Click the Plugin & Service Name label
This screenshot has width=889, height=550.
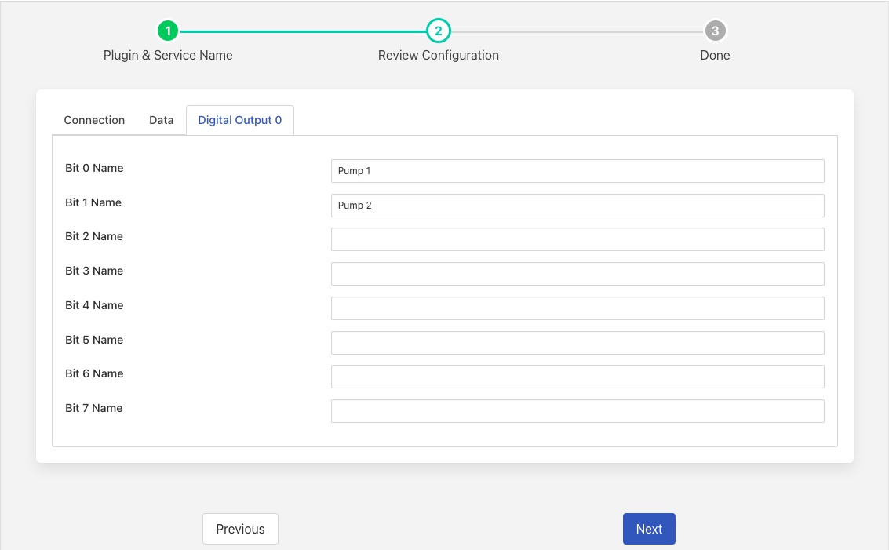(168, 56)
